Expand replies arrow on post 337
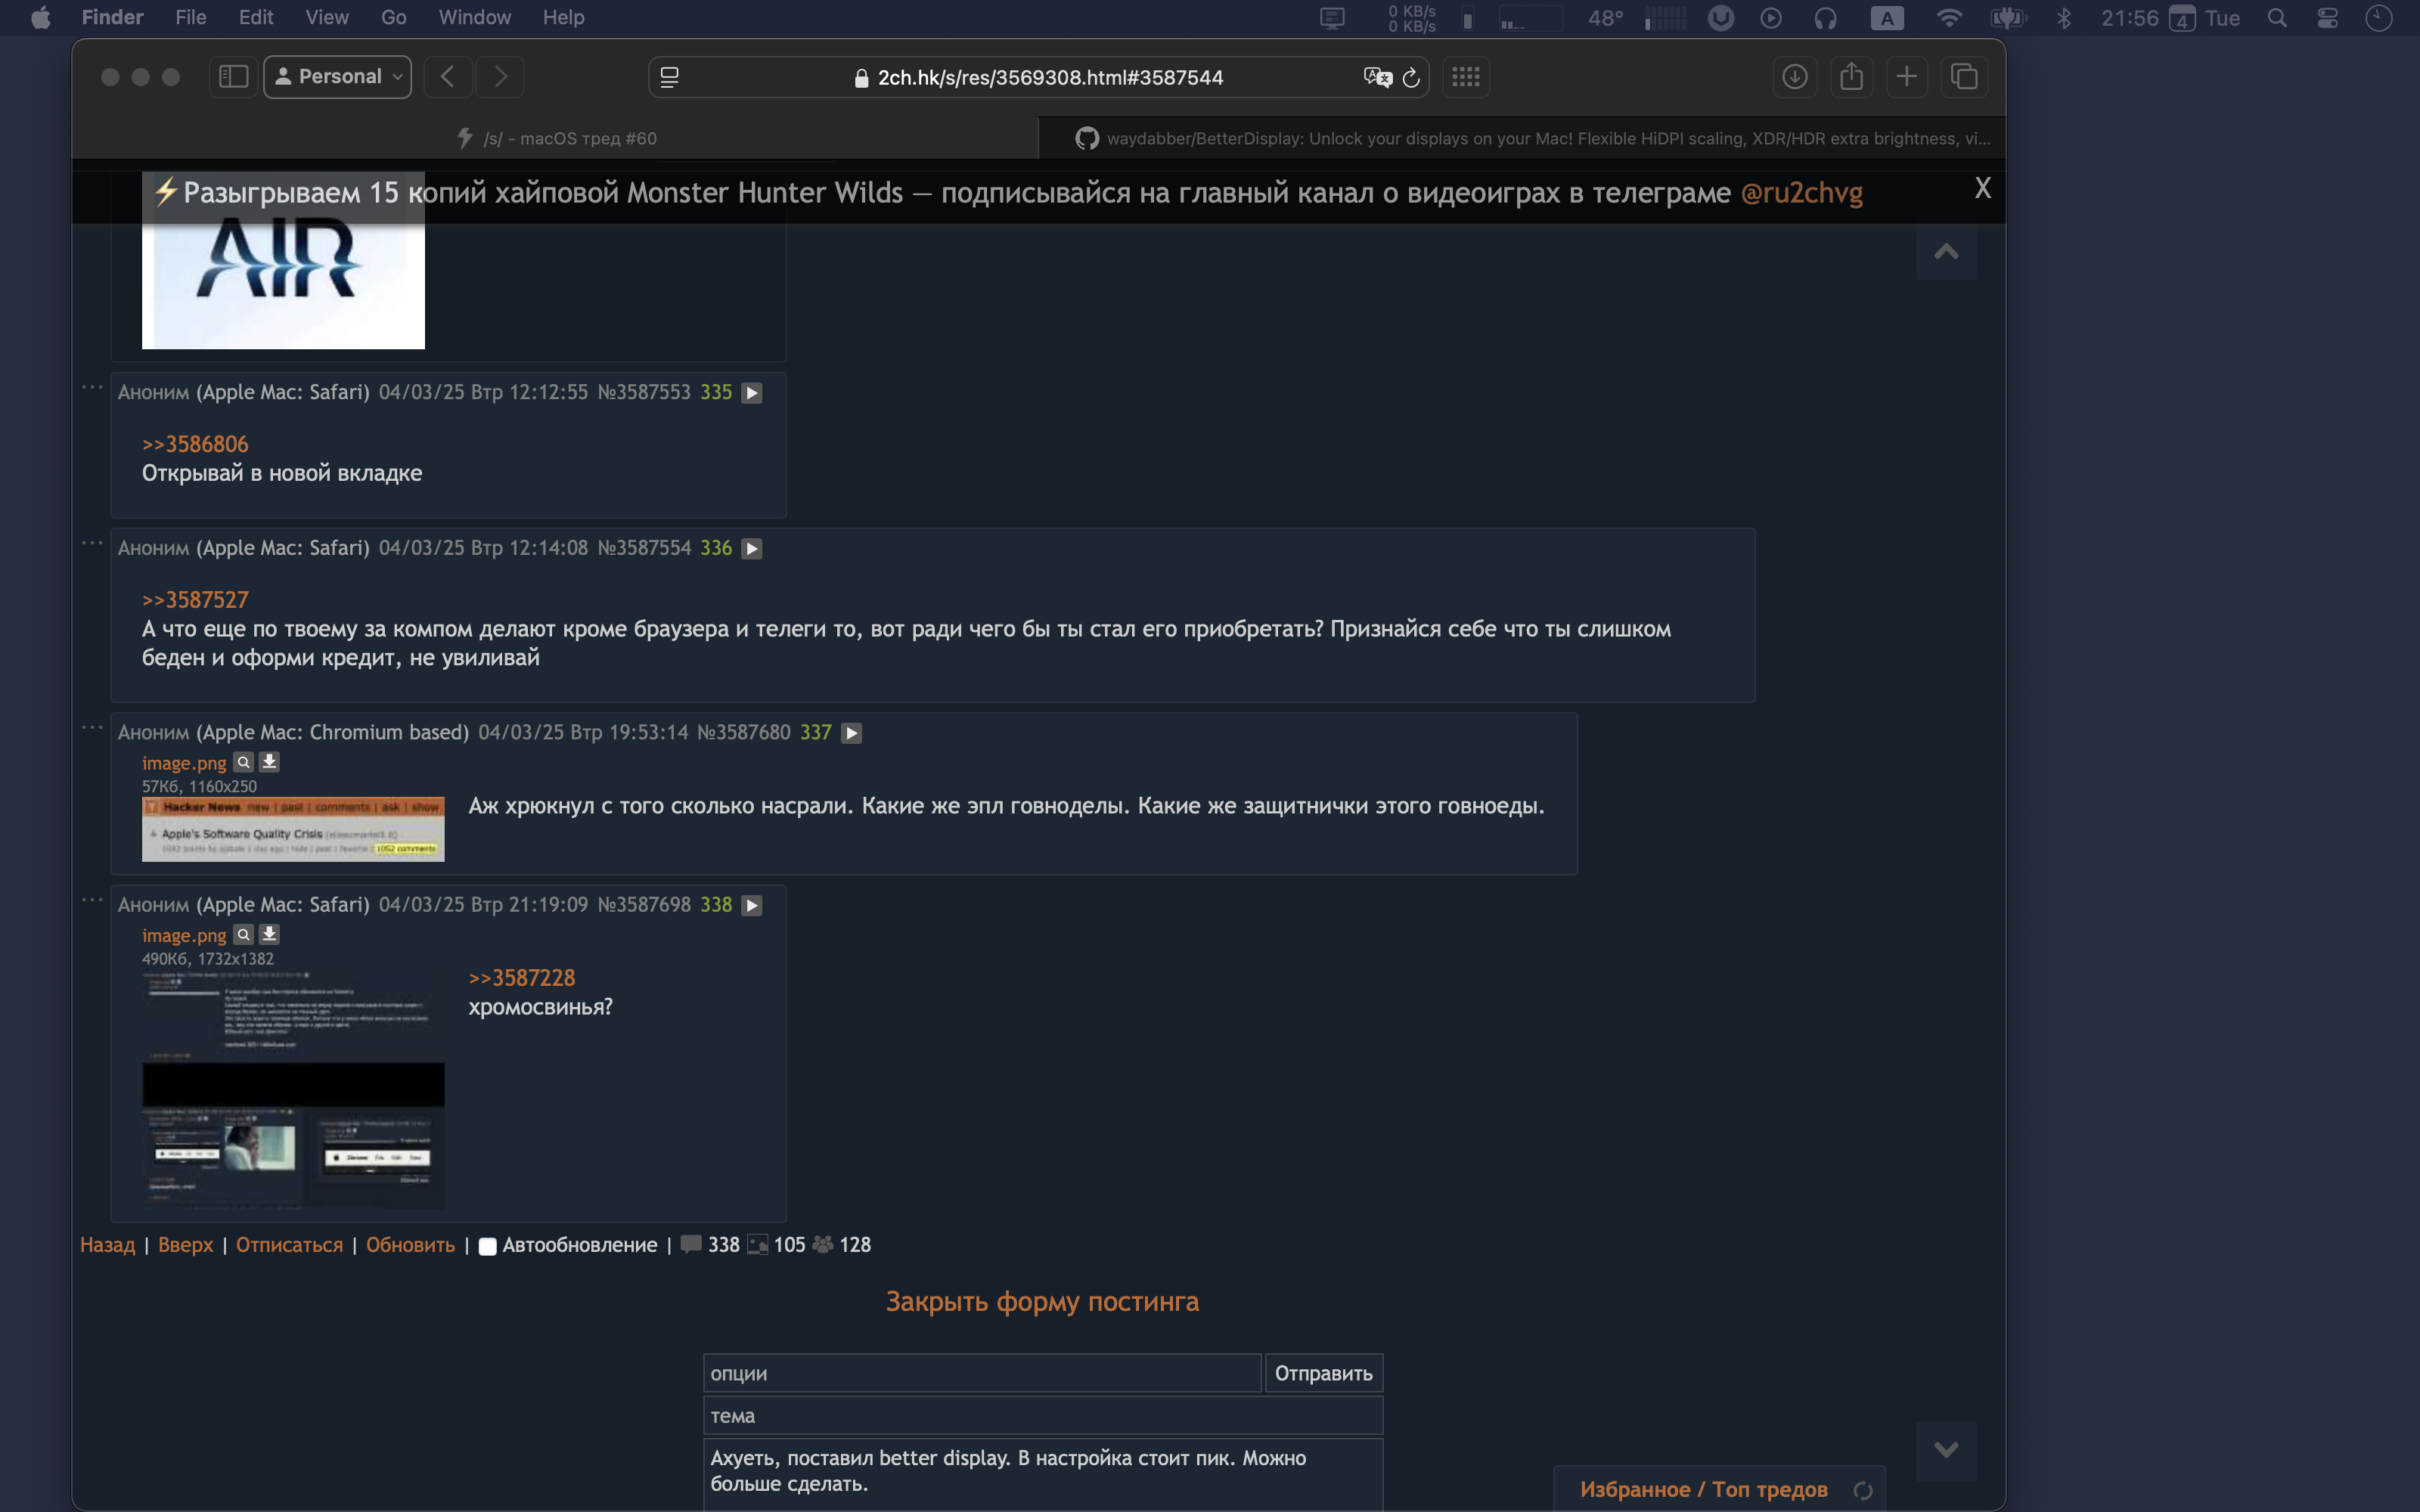 point(851,733)
